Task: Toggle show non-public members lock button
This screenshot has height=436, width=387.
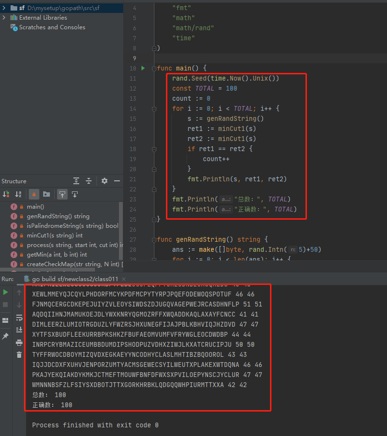Action: click(x=34, y=194)
